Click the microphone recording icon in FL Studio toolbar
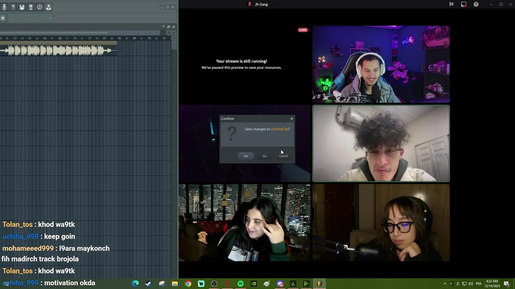 coord(4,7)
